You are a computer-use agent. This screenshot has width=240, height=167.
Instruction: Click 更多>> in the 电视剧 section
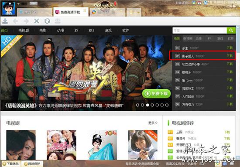[153, 123]
